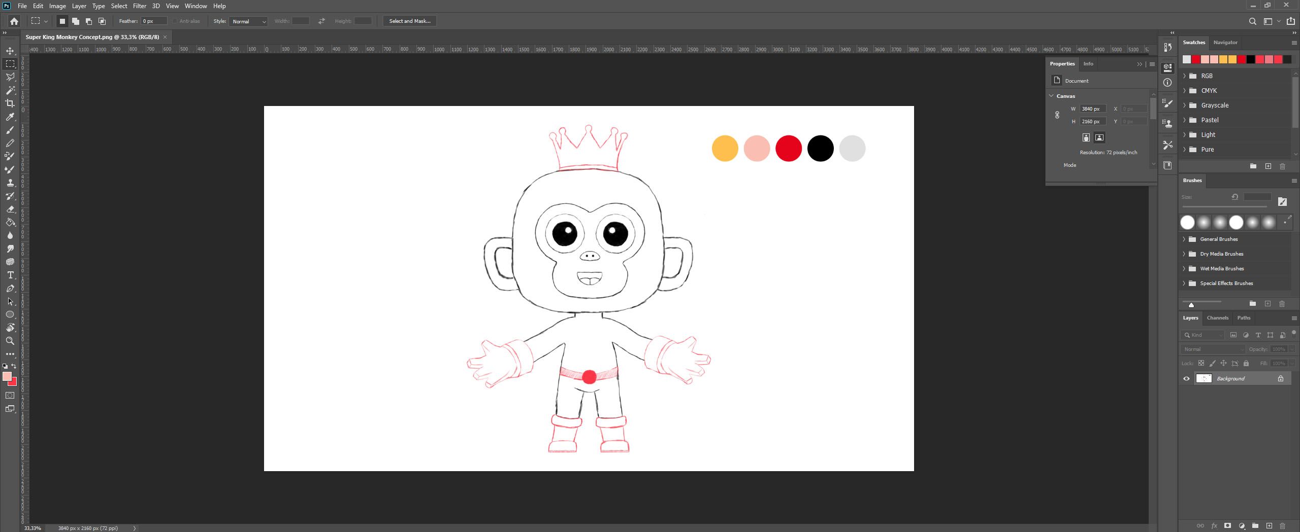The height and width of the screenshot is (532, 1300).
Task: Select the Smudge tool
Action: coord(10,249)
